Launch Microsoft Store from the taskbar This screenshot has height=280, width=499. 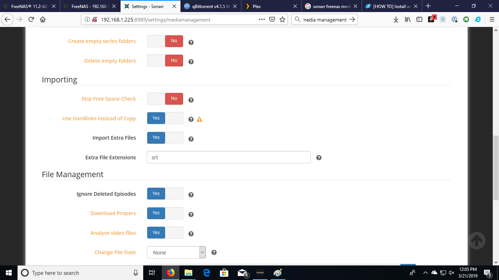point(224,273)
